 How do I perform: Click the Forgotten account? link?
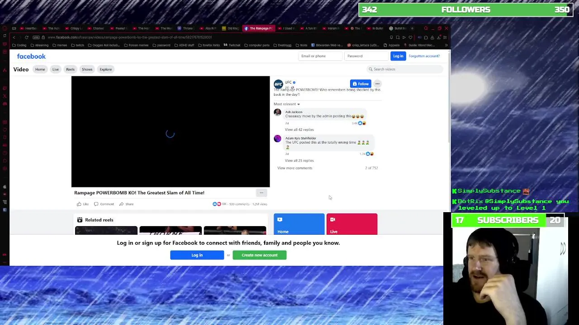point(424,56)
